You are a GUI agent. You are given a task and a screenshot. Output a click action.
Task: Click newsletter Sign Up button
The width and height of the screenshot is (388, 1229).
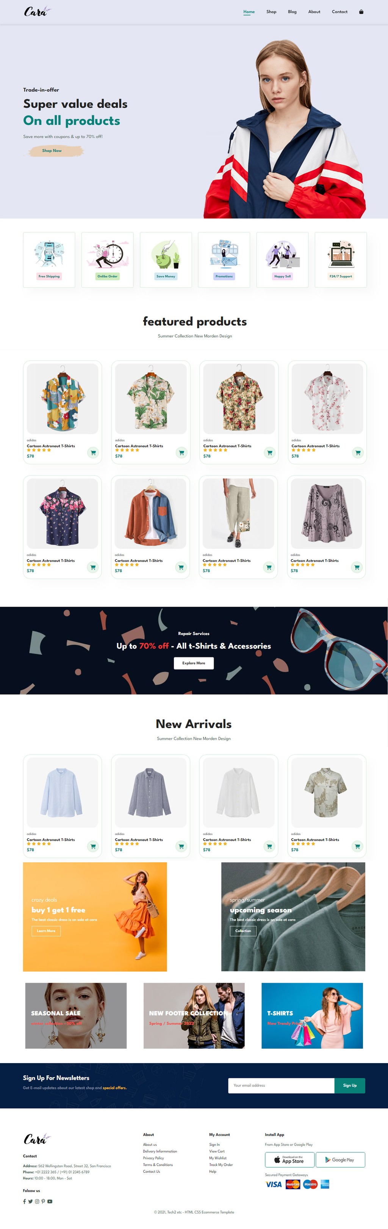[350, 1086]
